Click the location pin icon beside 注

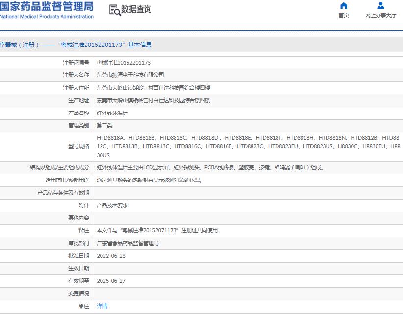pyautogui.click(x=81, y=306)
